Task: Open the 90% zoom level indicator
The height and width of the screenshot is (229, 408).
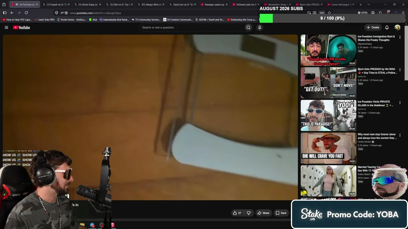Action: click(x=322, y=13)
